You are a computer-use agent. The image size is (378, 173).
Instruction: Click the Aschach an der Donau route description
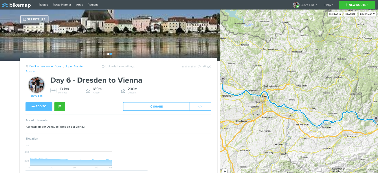55,127
